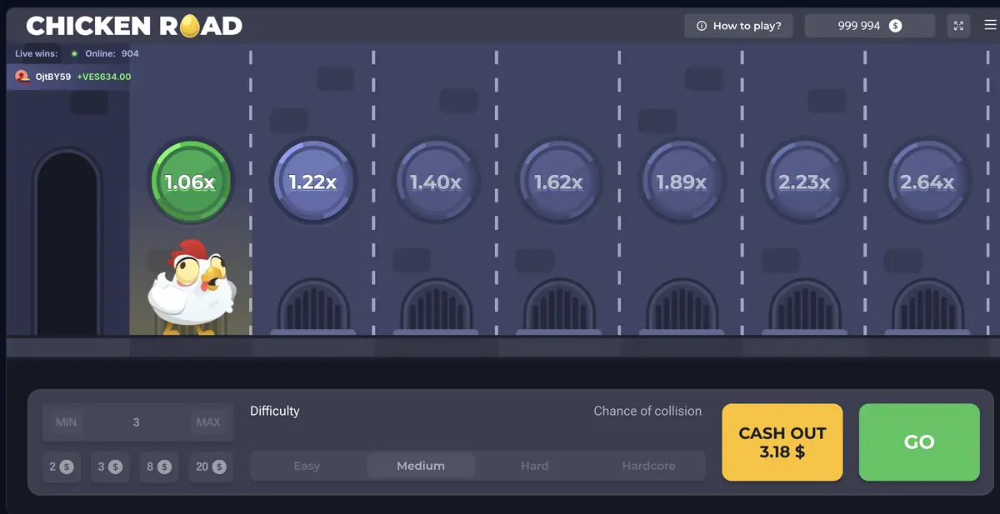Click the sewer grate under 1.22x
Viewport: 1000px width, 514px height.
point(312,307)
